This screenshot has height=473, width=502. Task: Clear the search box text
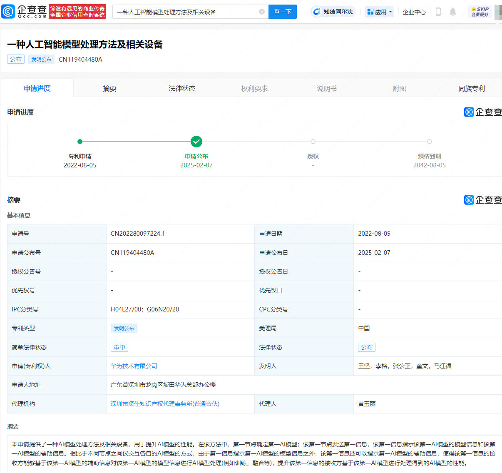tap(262, 12)
